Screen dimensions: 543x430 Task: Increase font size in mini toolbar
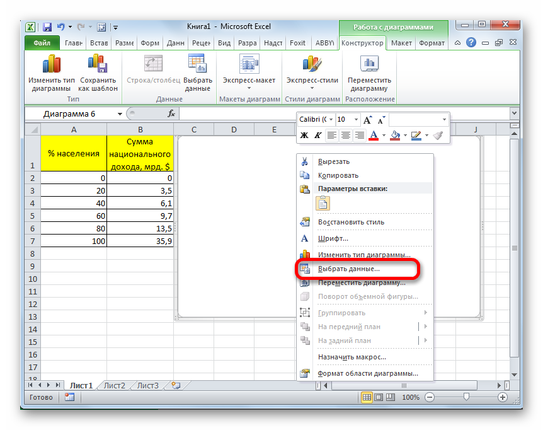click(367, 120)
